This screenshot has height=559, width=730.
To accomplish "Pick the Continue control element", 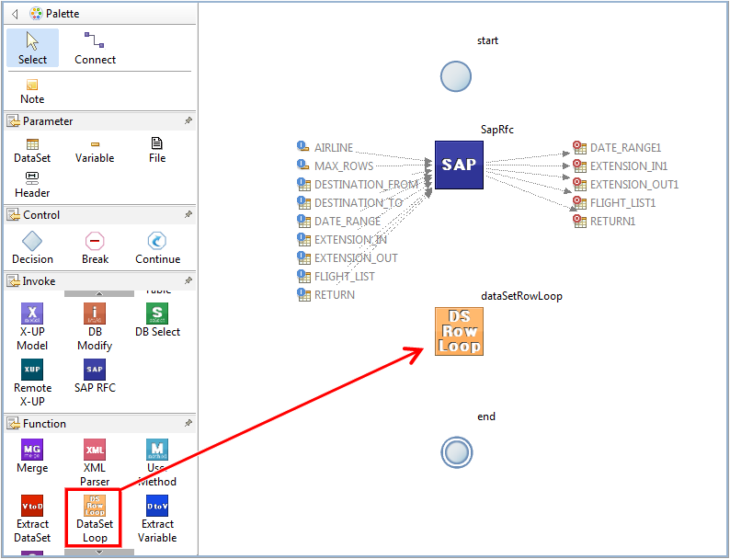I will [x=157, y=248].
